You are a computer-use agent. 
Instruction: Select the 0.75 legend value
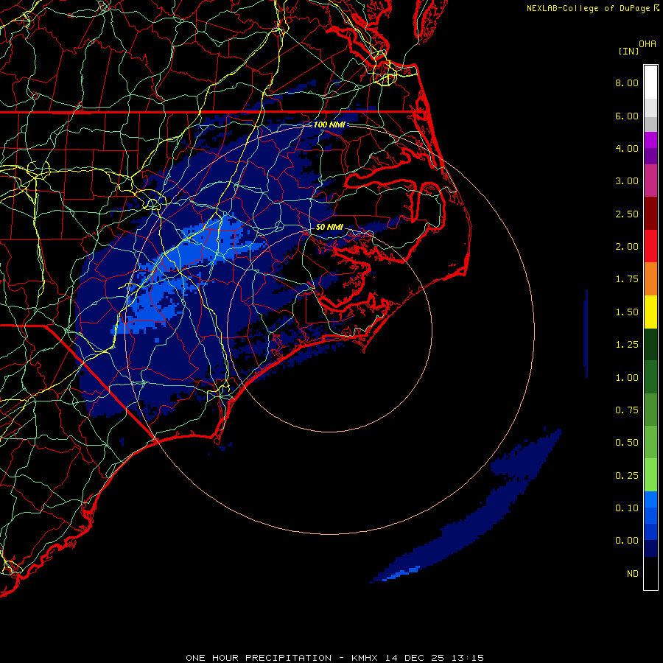pyautogui.click(x=627, y=410)
